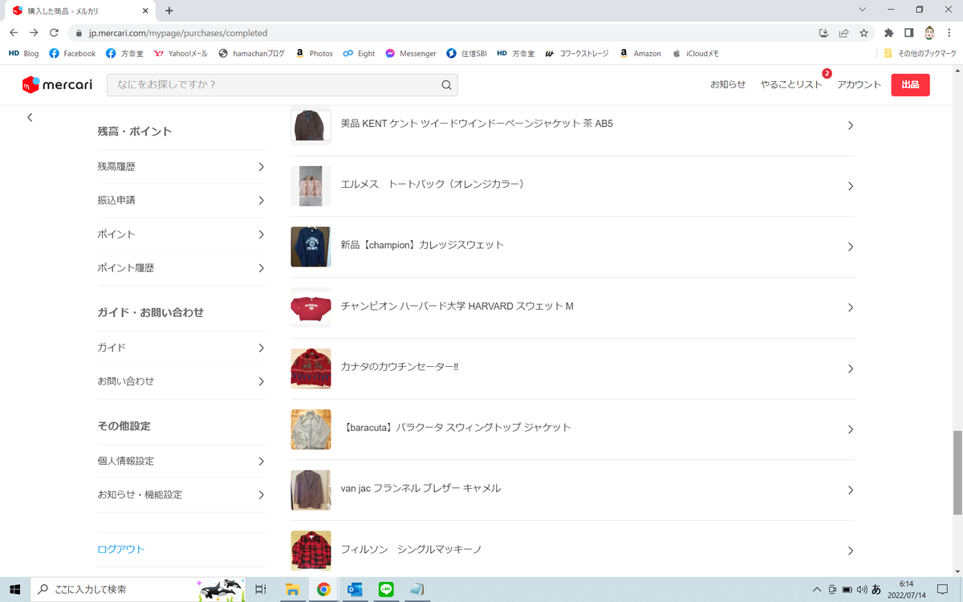963x602 pixels.
Task: Open the アカウント menu
Action: (859, 85)
